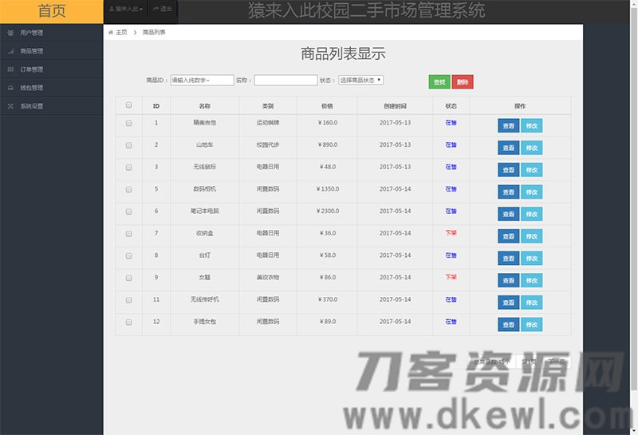Click the 用户管理 sidebar icon

coord(10,33)
